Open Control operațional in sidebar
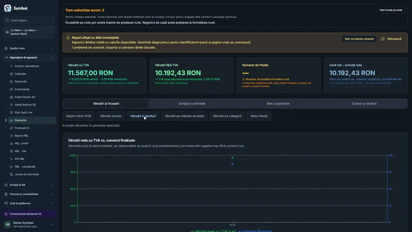The width and height of the screenshot is (412, 232). pos(32,66)
